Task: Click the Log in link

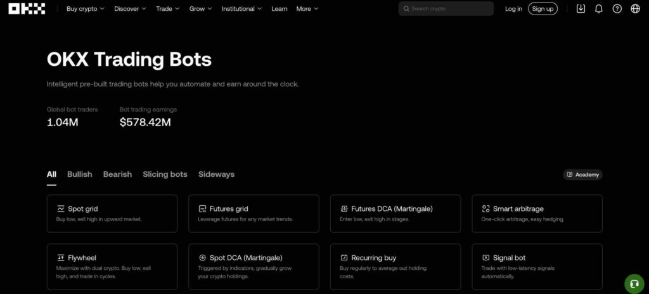Action: tap(513, 9)
